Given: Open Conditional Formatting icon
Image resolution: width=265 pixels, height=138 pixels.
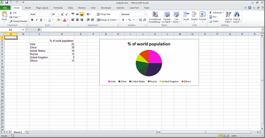Looking at the screenshot, I should [x=155, y=15].
